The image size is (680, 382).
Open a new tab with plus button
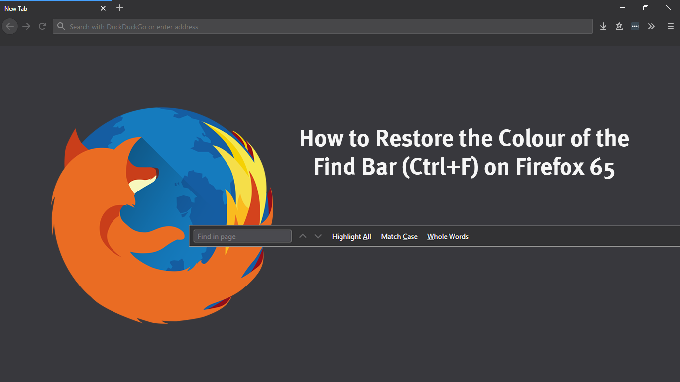120,8
